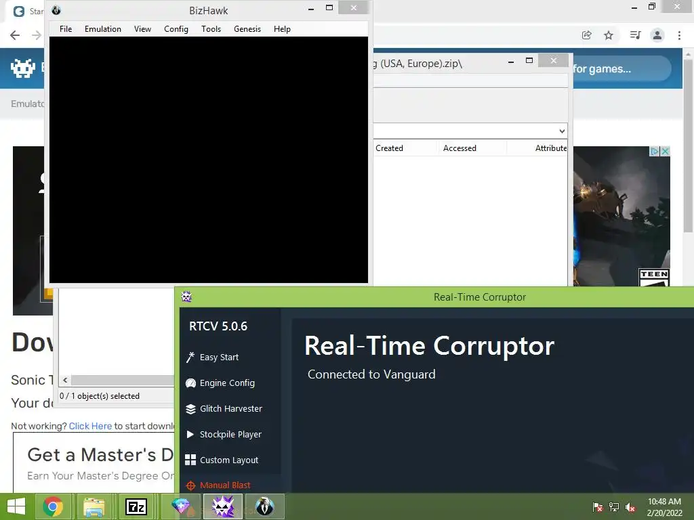Open the Chrome media controls icon
Image resolution: width=694 pixels, height=520 pixels.
pyautogui.click(x=635, y=35)
